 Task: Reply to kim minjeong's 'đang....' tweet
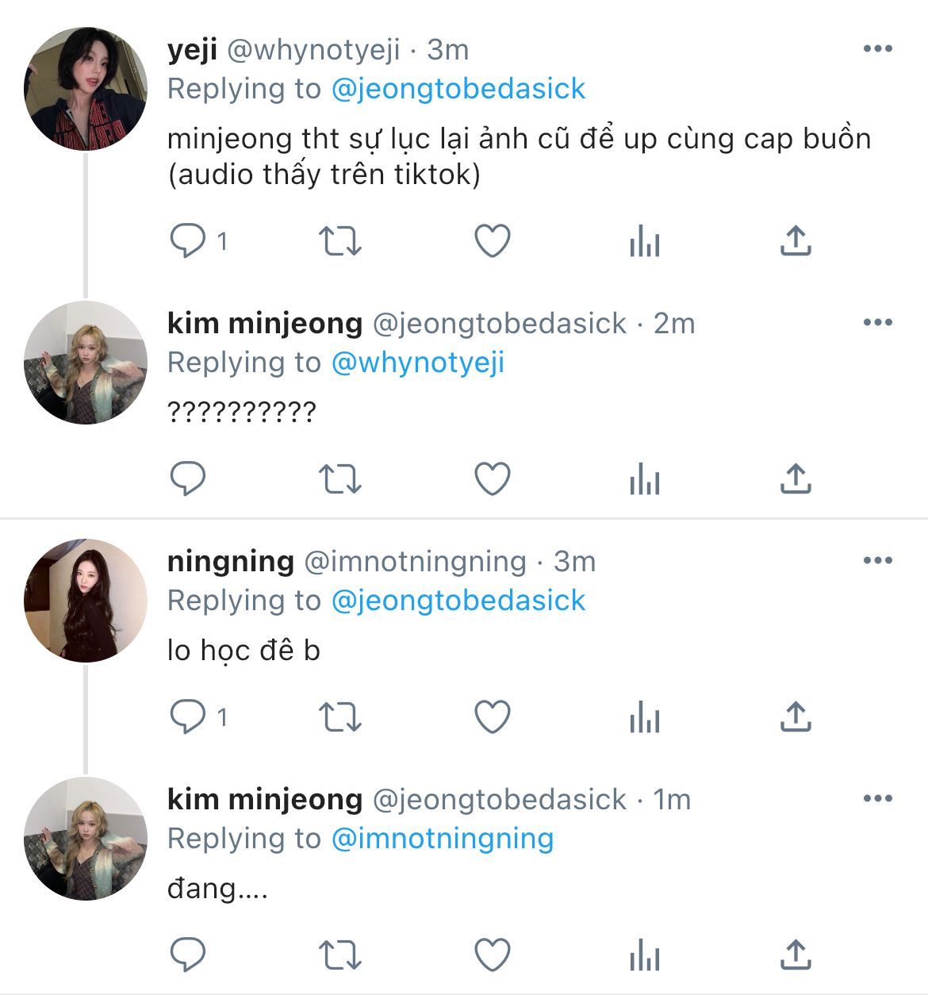click(188, 955)
